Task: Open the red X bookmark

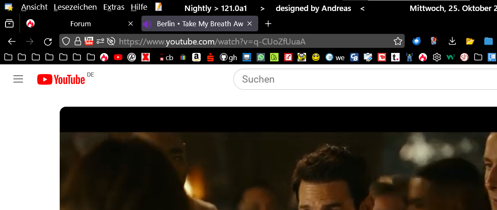Action: click(x=146, y=57)
